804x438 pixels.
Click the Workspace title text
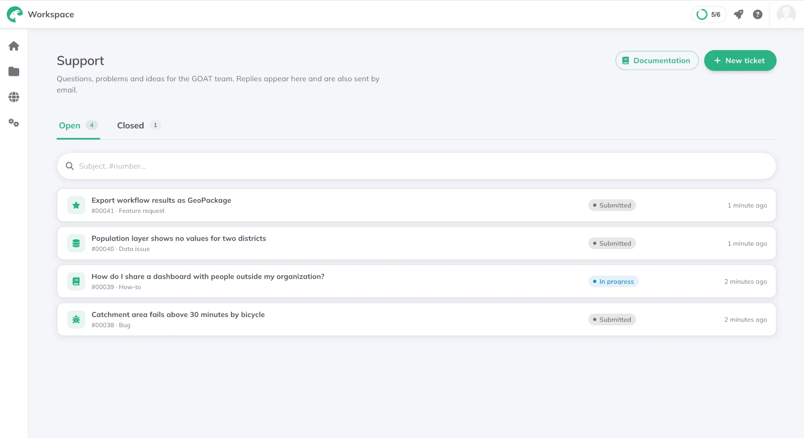point(51,14)
